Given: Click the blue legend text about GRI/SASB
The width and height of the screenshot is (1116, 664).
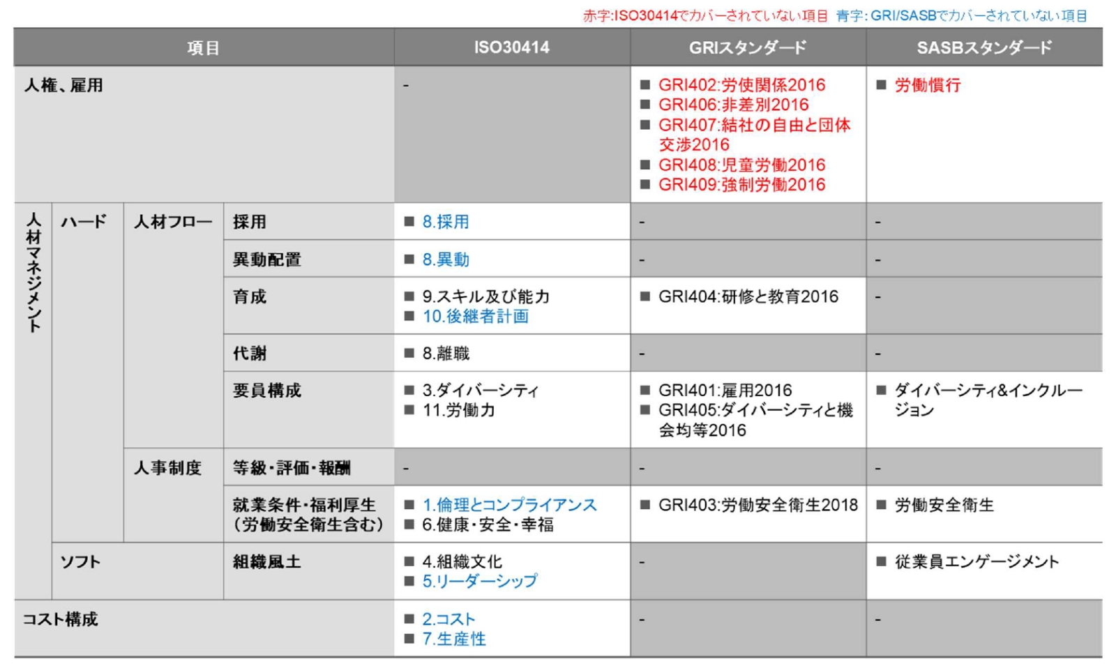Looking at the screenshot, I should (x=962, y=15).
